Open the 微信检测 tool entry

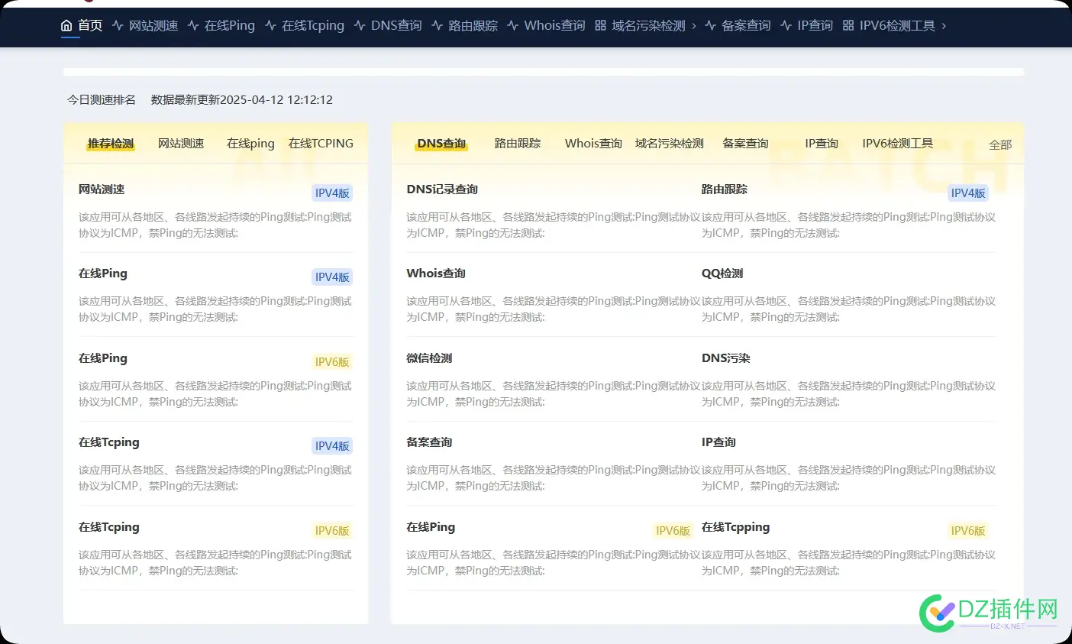click(x=429, y=358)
